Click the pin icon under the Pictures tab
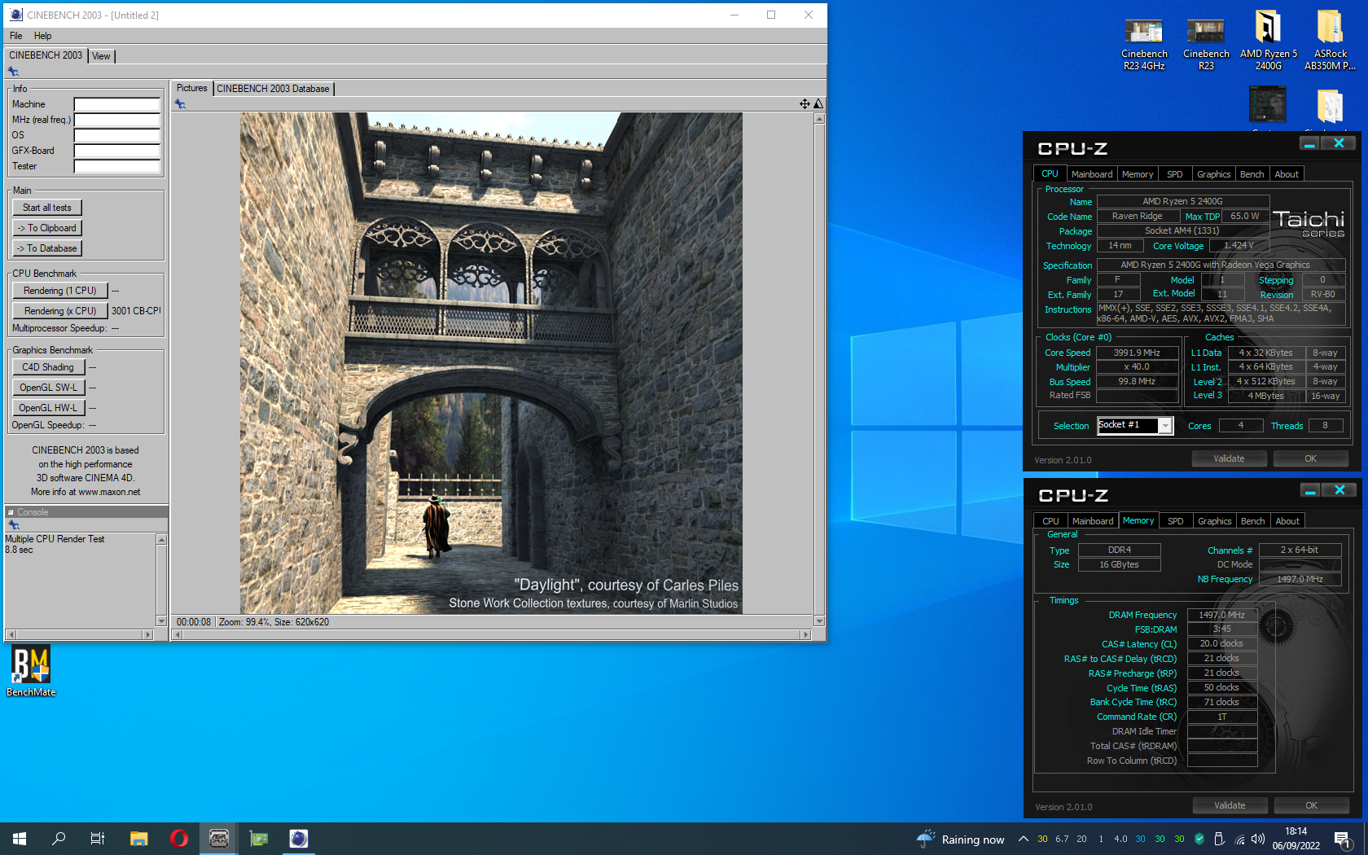This screenshot has width=1368, height=855. (x=180, y=104)
